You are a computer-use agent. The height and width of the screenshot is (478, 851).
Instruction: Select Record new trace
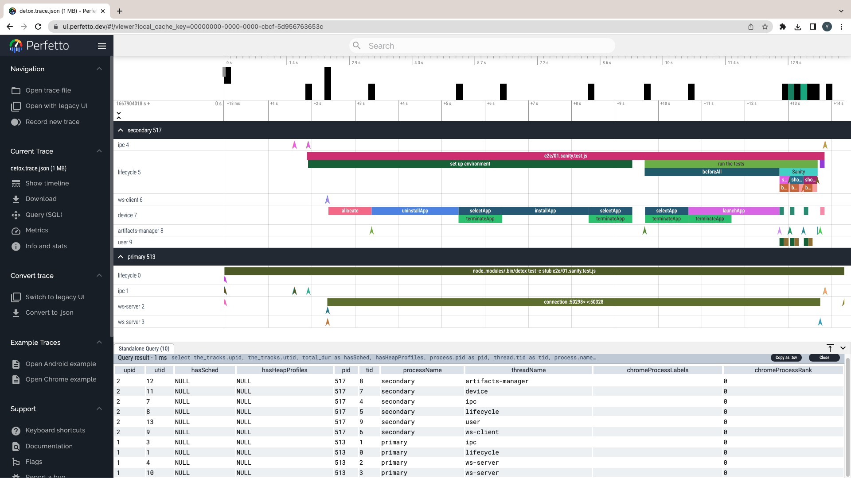(x=52, y=122)
